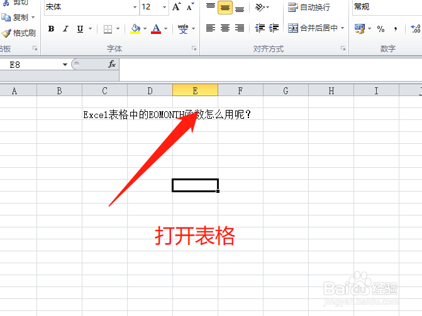Screen dimensions: 422x316
Task: Expand 复制 copy dropdown arrow
Action: click(x=33, y=18)
